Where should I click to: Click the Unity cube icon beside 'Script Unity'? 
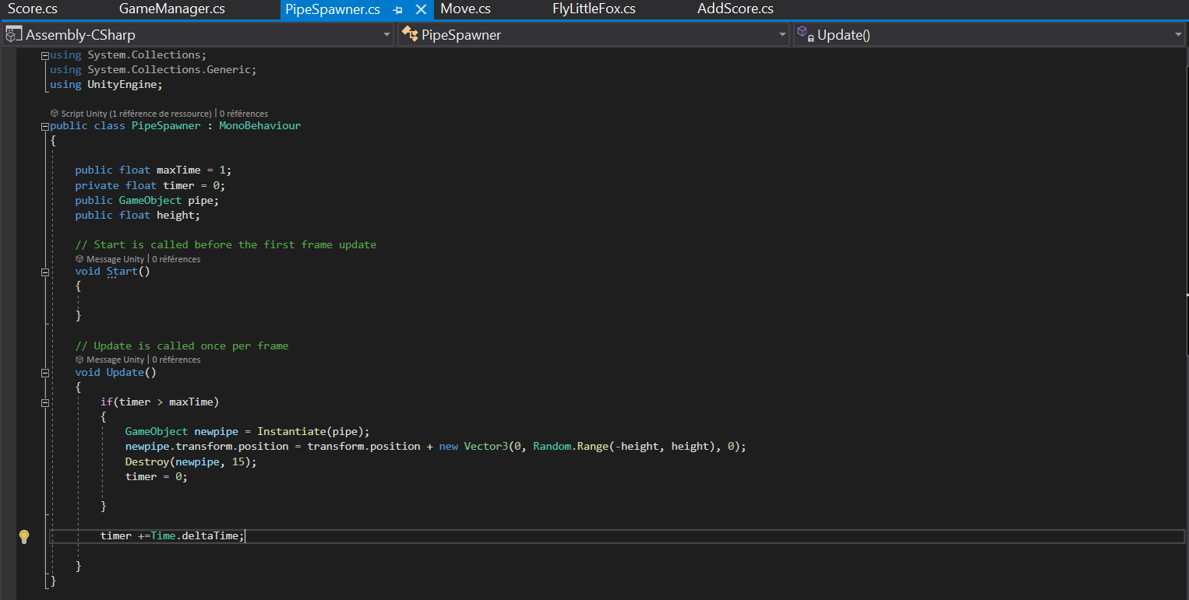click(x=55, y=114)
